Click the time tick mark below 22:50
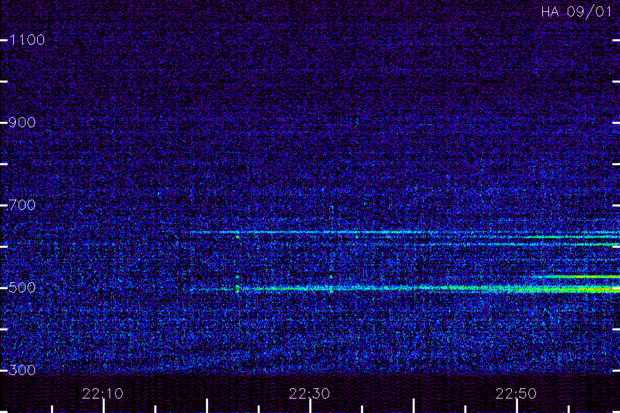This screenshot has width=620, height=413. tap(517, 406)
